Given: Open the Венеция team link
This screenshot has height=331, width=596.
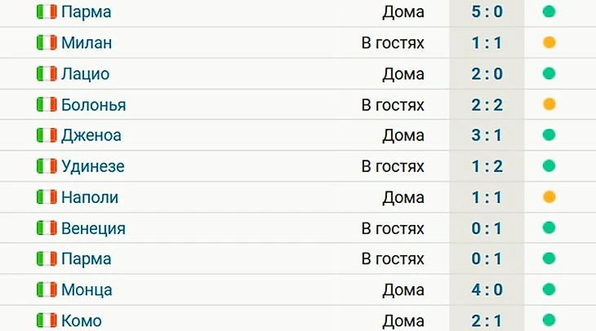Looking at the screenshot, I should (x=93, y=228).
